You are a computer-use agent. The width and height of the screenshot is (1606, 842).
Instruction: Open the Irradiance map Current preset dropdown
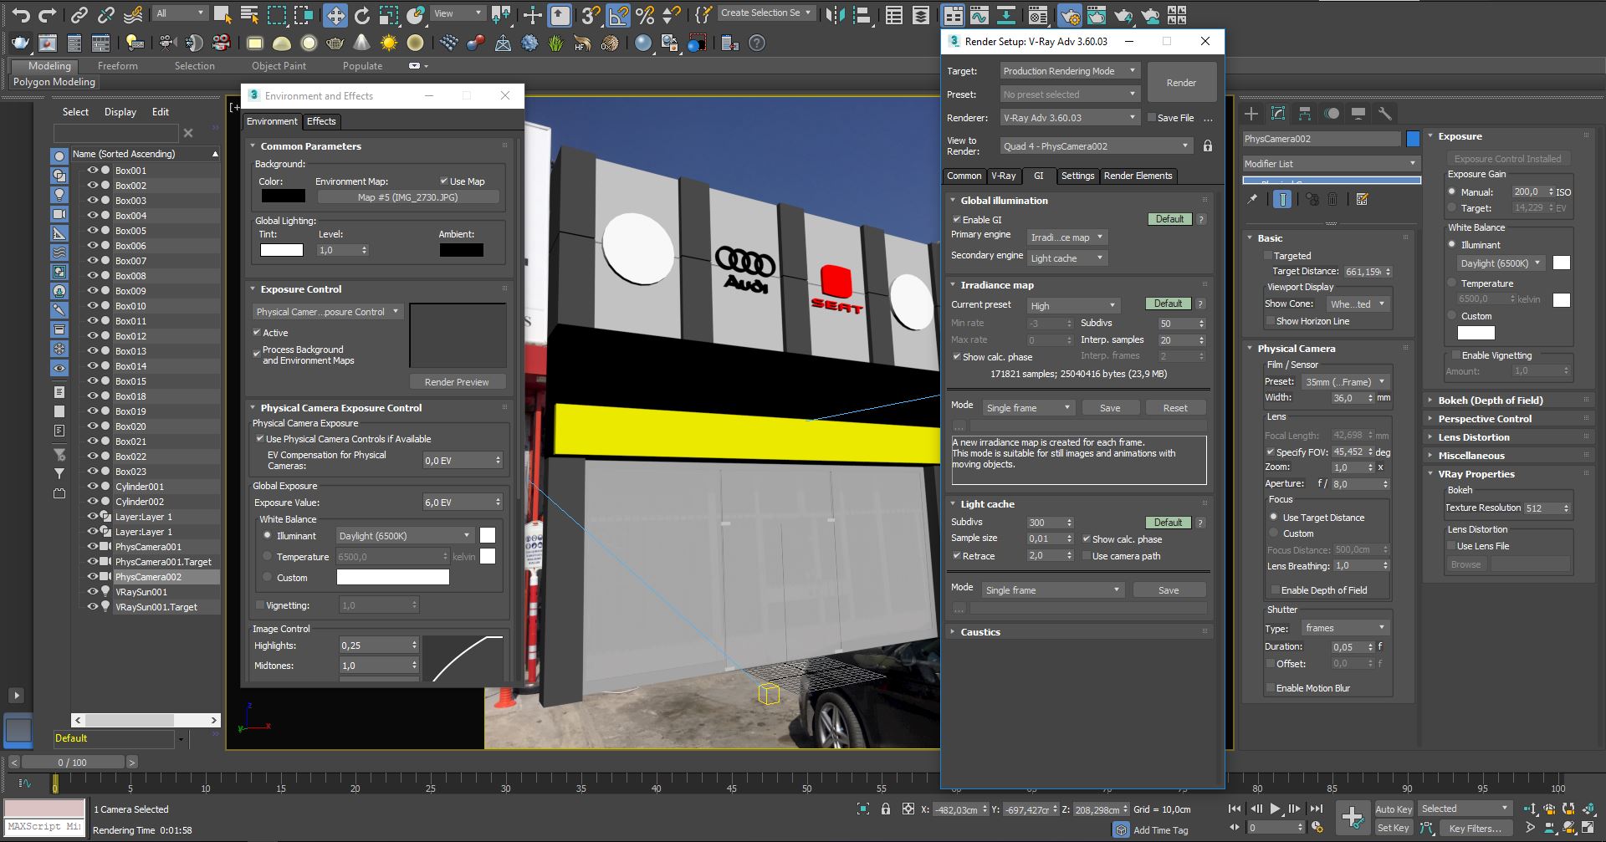coord(1072,306)
